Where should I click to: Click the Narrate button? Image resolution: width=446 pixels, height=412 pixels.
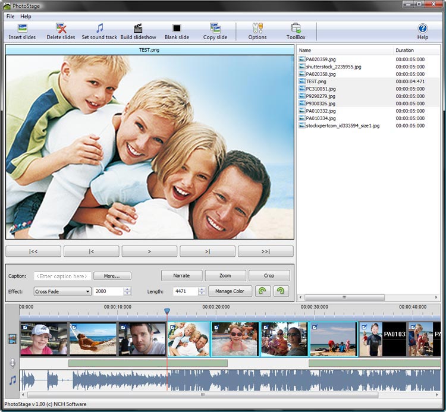181,276
